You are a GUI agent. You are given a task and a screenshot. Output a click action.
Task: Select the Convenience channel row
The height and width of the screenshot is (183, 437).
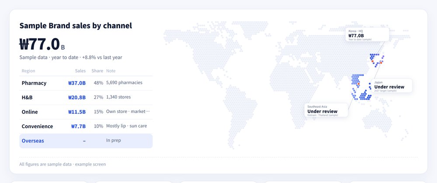tap(86, 126)
